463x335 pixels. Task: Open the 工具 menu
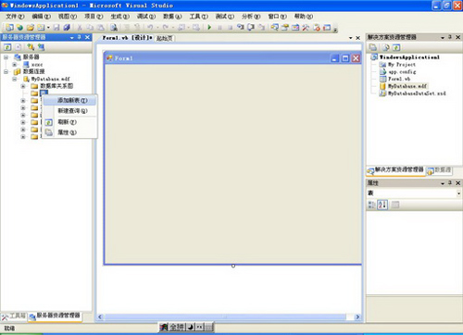tap(198, 17)
